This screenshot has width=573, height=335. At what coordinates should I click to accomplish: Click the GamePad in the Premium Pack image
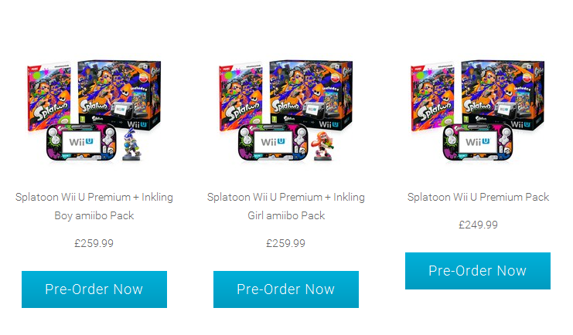click(x=478, y=143)
